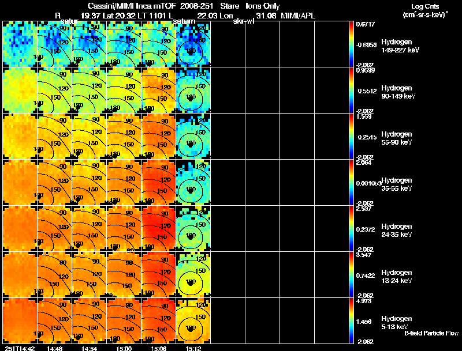Click the 'Cassini/MIMI Inca mTOF' title text
This screenshot has width=462, height=351.
(132, 6)
